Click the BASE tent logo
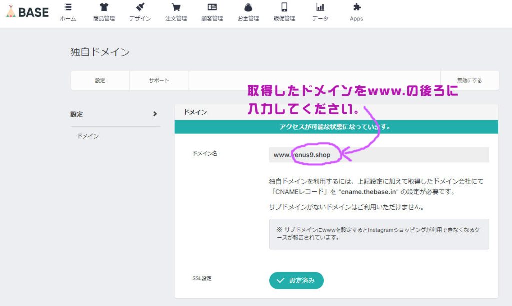This screenshot has width=512, height=306. click(x=27, y=12)
